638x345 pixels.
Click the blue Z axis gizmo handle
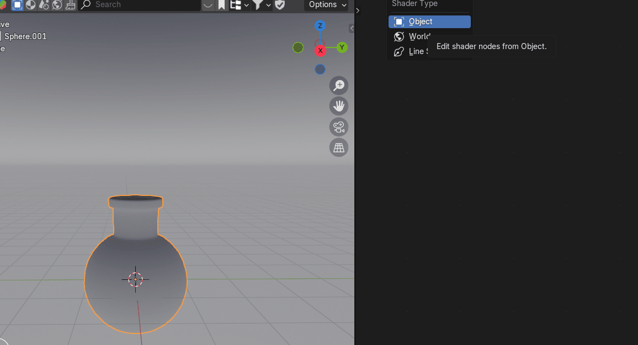click(320, 26)
